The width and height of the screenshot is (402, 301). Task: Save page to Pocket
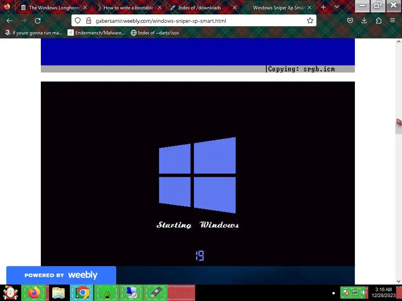350,20
